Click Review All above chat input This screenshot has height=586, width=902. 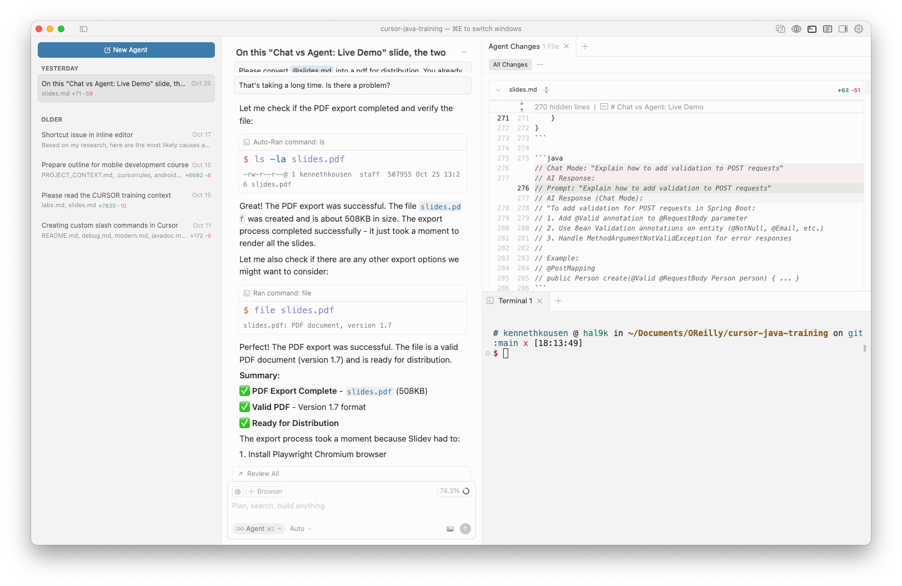coord(258,474)
